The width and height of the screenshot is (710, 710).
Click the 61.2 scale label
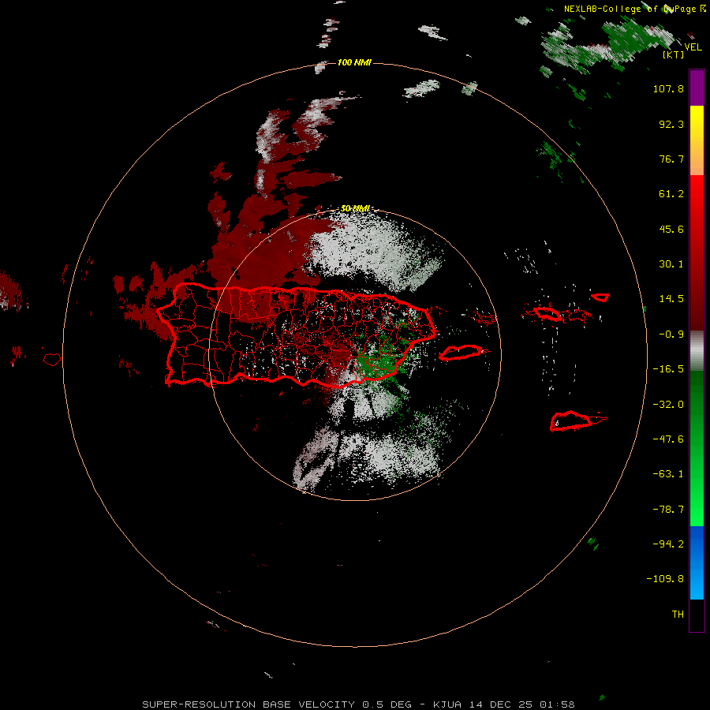pyautogui.click(x=671, y=194)
